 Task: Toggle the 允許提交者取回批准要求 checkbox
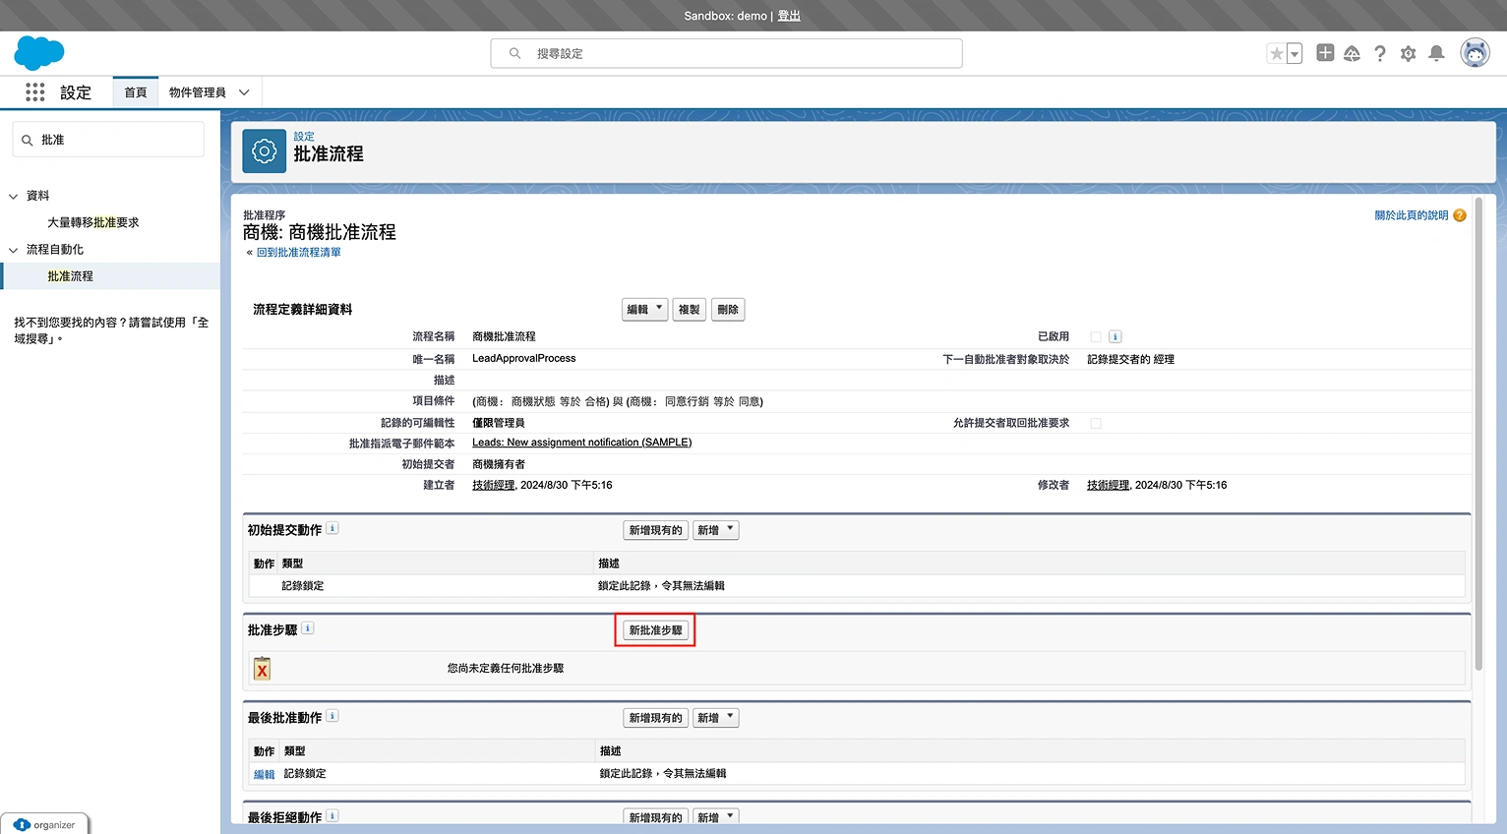(x=1096, y=423)
